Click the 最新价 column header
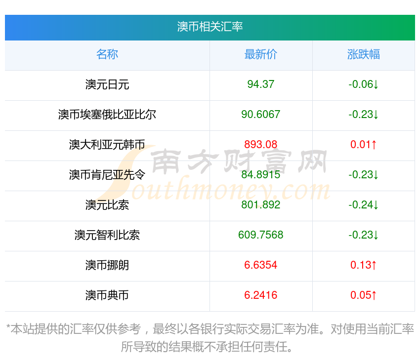 [x=260, y=54]
